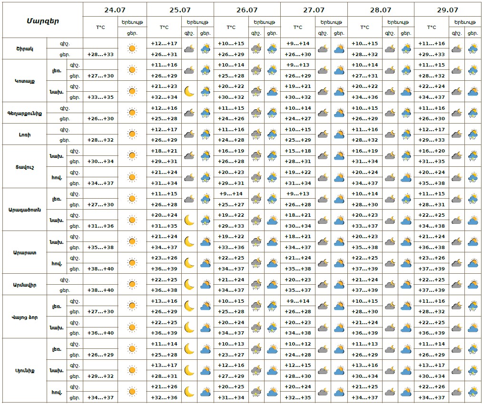
Task: Select the sun icon for Լոռի on 24.07
Action: pos(132,135)
